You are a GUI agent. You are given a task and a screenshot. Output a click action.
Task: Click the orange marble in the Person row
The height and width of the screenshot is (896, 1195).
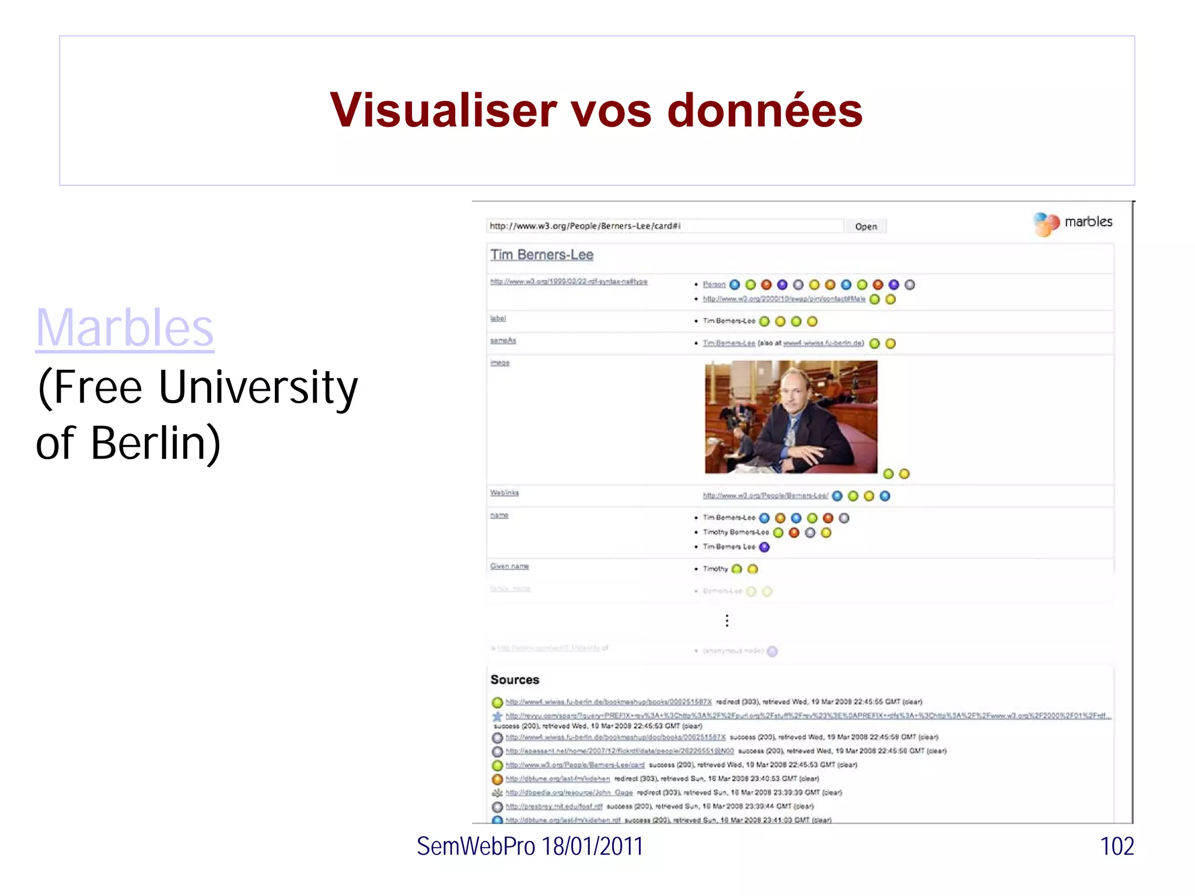tap(830, 285)
